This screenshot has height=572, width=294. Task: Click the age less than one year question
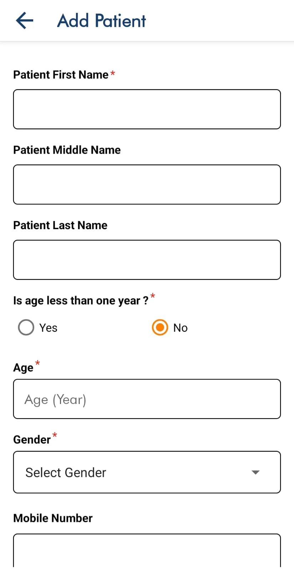(81, 301)
